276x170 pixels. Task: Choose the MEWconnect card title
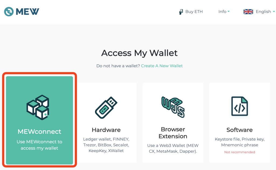click(x=39, y=131)
